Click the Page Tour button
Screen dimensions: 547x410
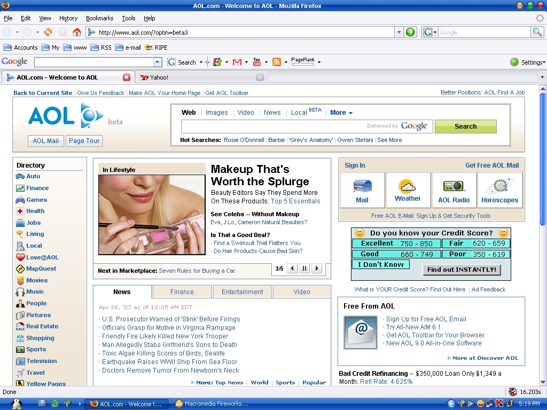pos(84,141)
